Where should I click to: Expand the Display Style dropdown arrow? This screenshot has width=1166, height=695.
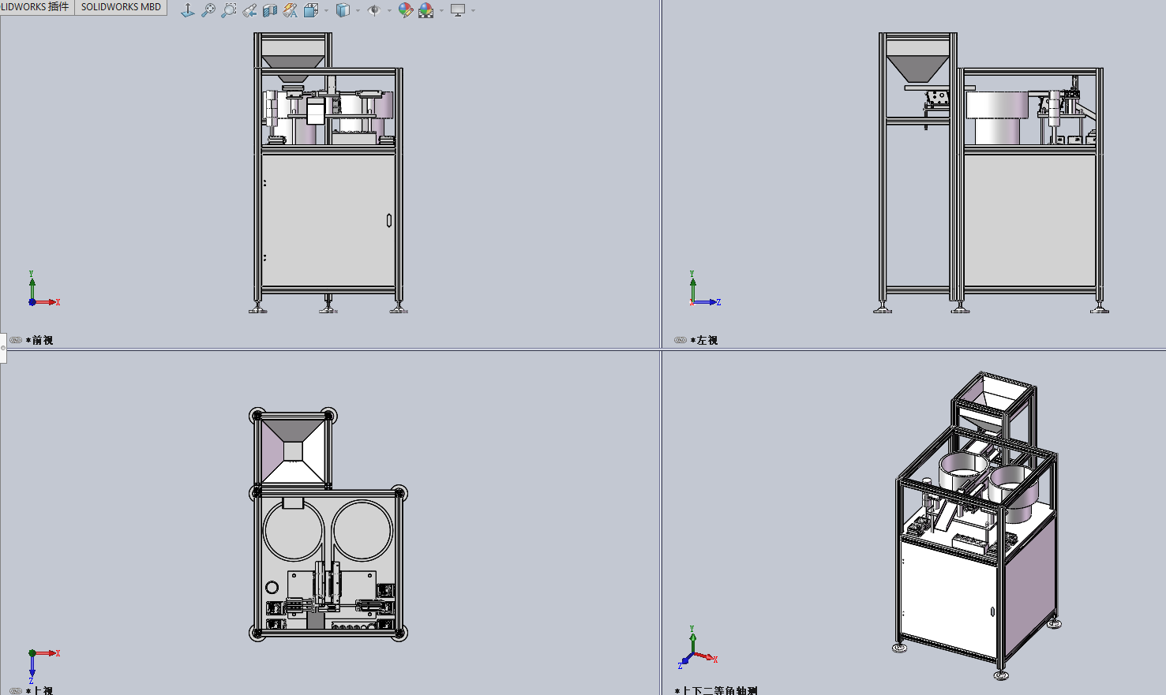358,11
